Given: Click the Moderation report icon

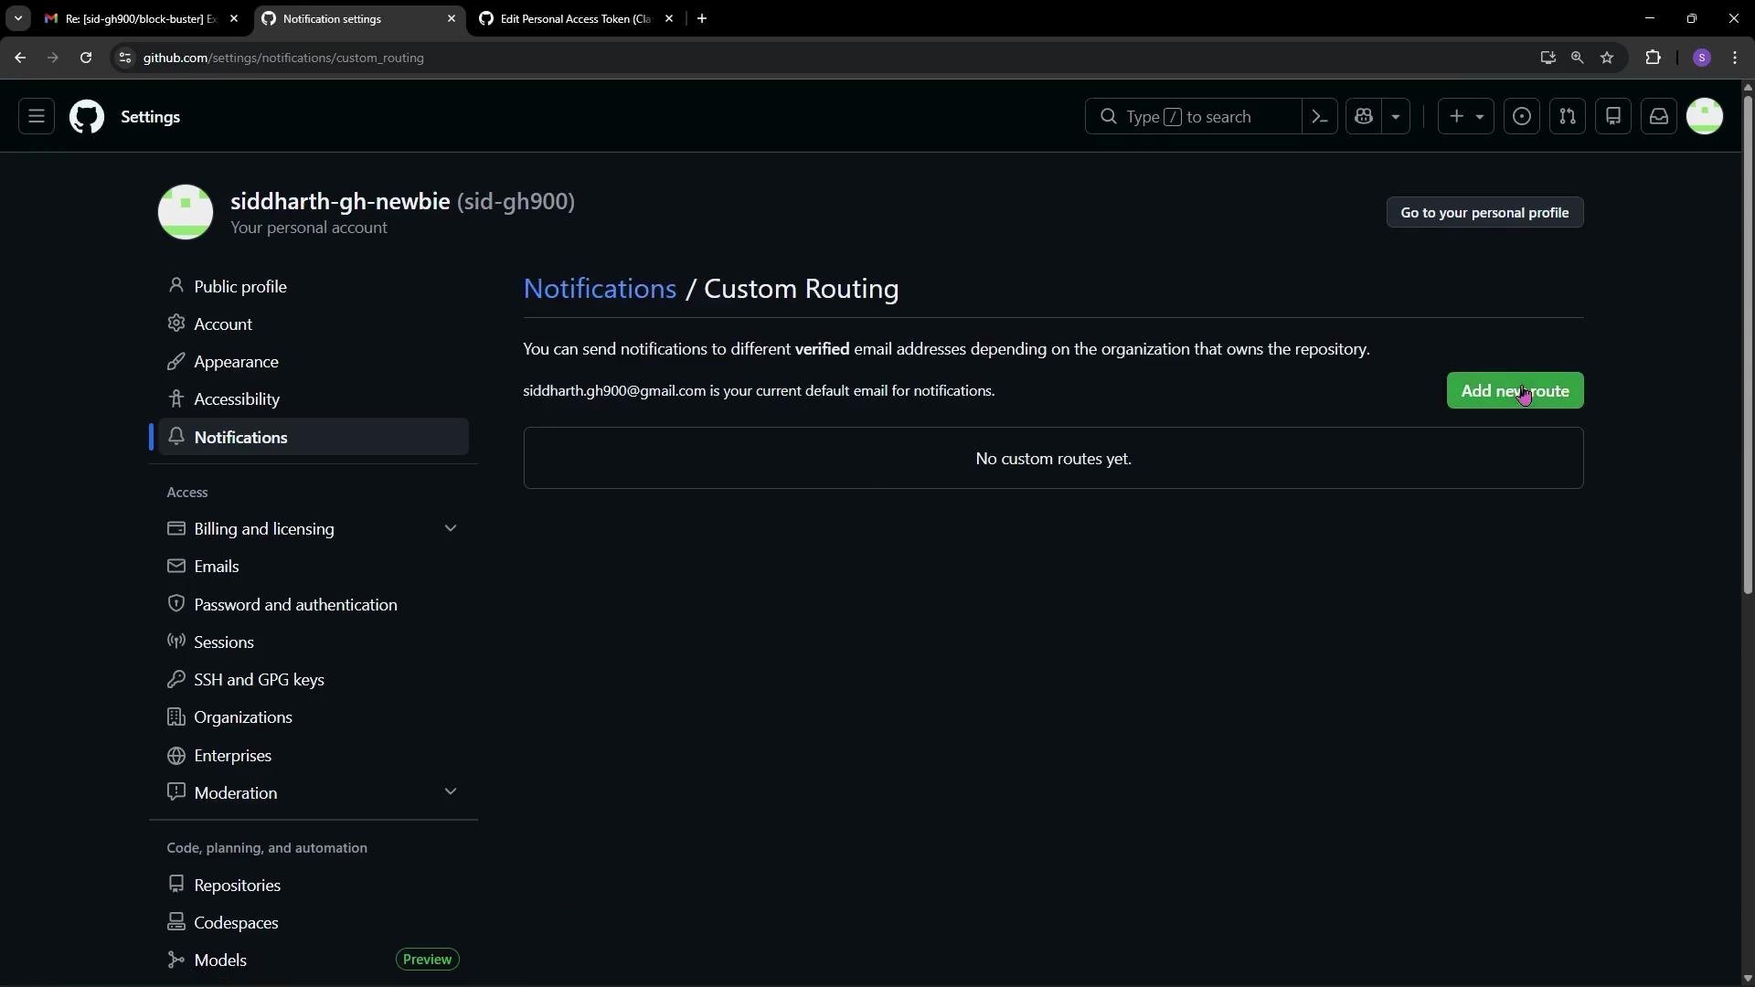Looking at the screenshot, I should pyautogui.click(x=176, y=791).
